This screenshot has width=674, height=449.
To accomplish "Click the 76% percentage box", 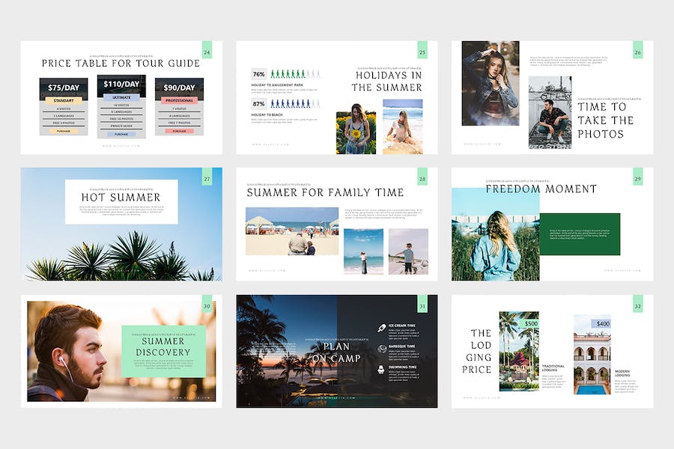I will tap(259, 74).
